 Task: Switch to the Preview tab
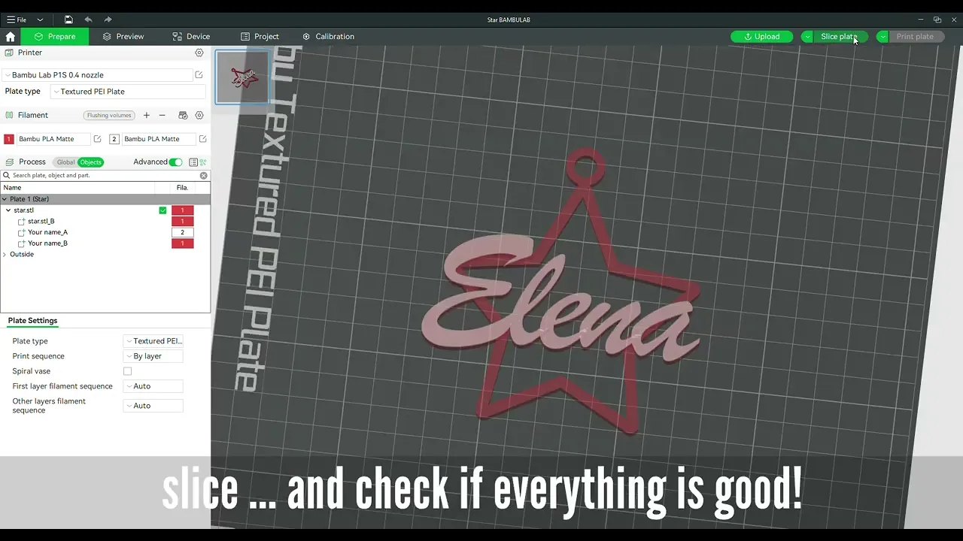coord(123,36)
